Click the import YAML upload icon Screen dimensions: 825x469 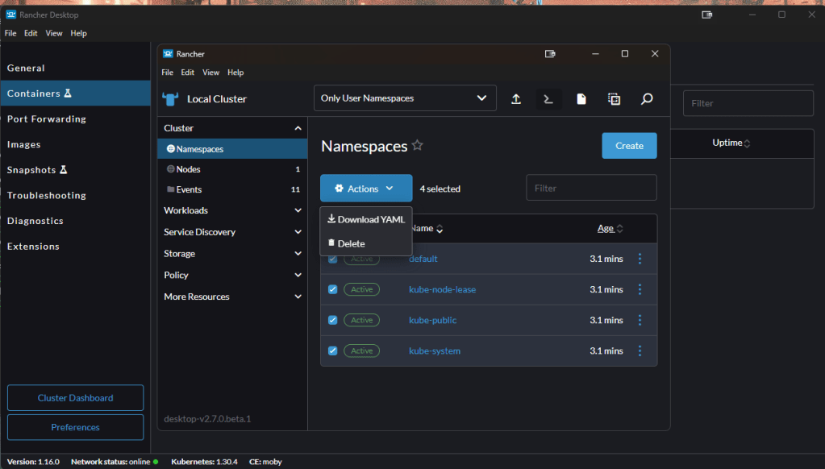(516, 99)
